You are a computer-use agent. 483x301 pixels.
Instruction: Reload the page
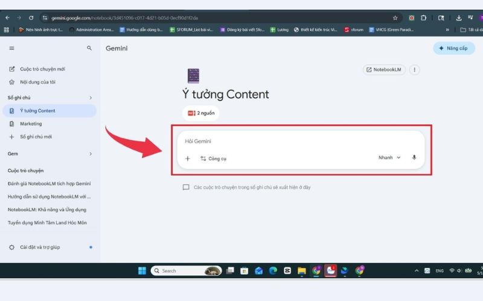tap(31, 18)
